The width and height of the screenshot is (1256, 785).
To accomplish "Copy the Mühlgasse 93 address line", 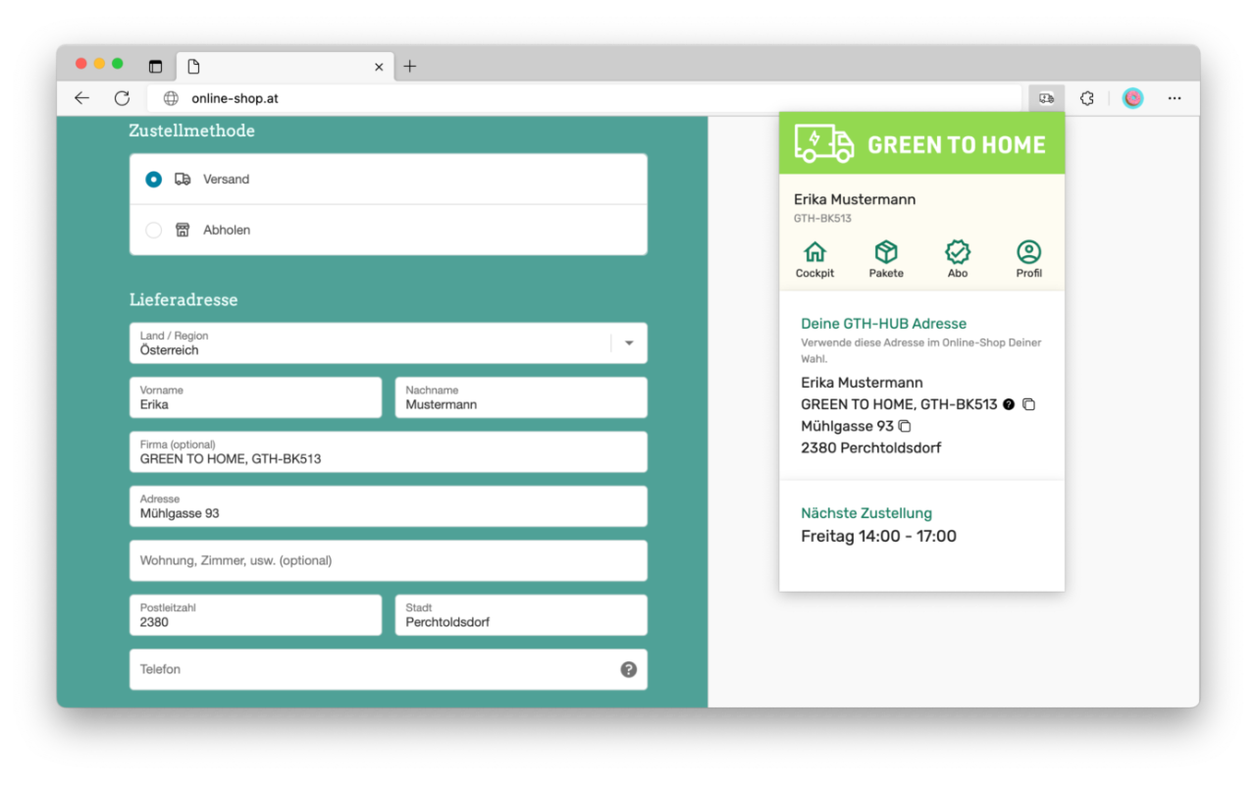I will point(905,426).
